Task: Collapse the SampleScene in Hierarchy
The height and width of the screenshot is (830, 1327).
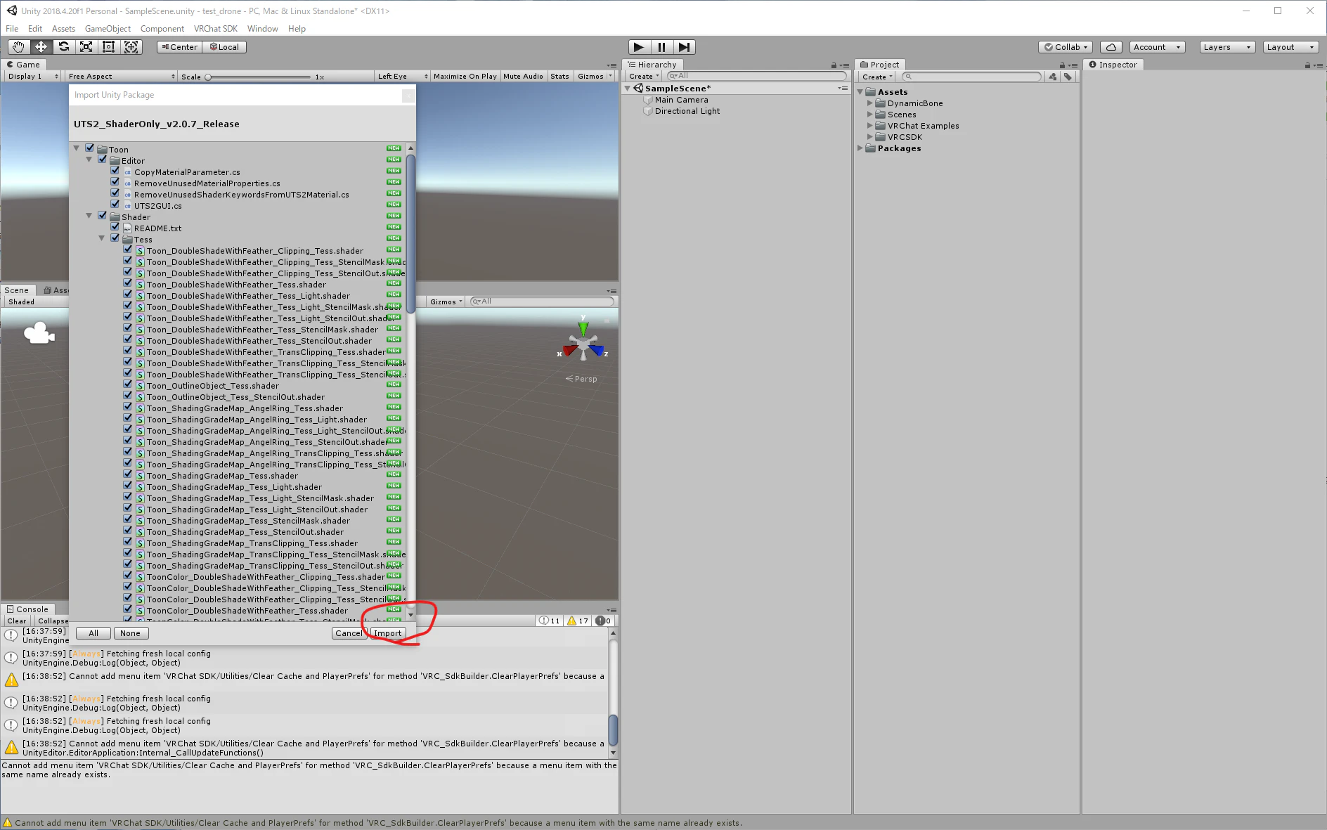Action: [x=628, y=89]
